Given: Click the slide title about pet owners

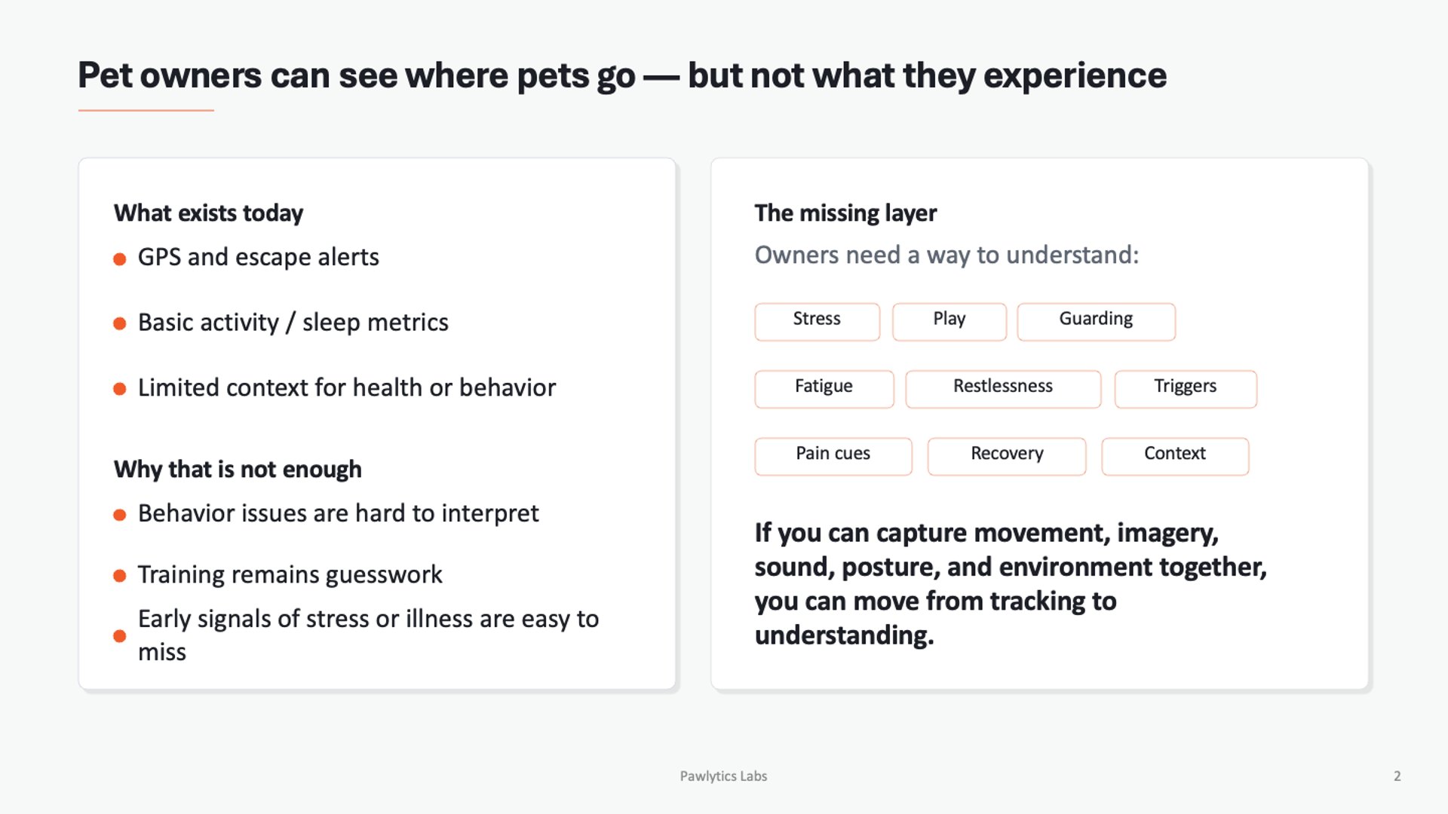Looking at the screenshot, I should point(622,76).
